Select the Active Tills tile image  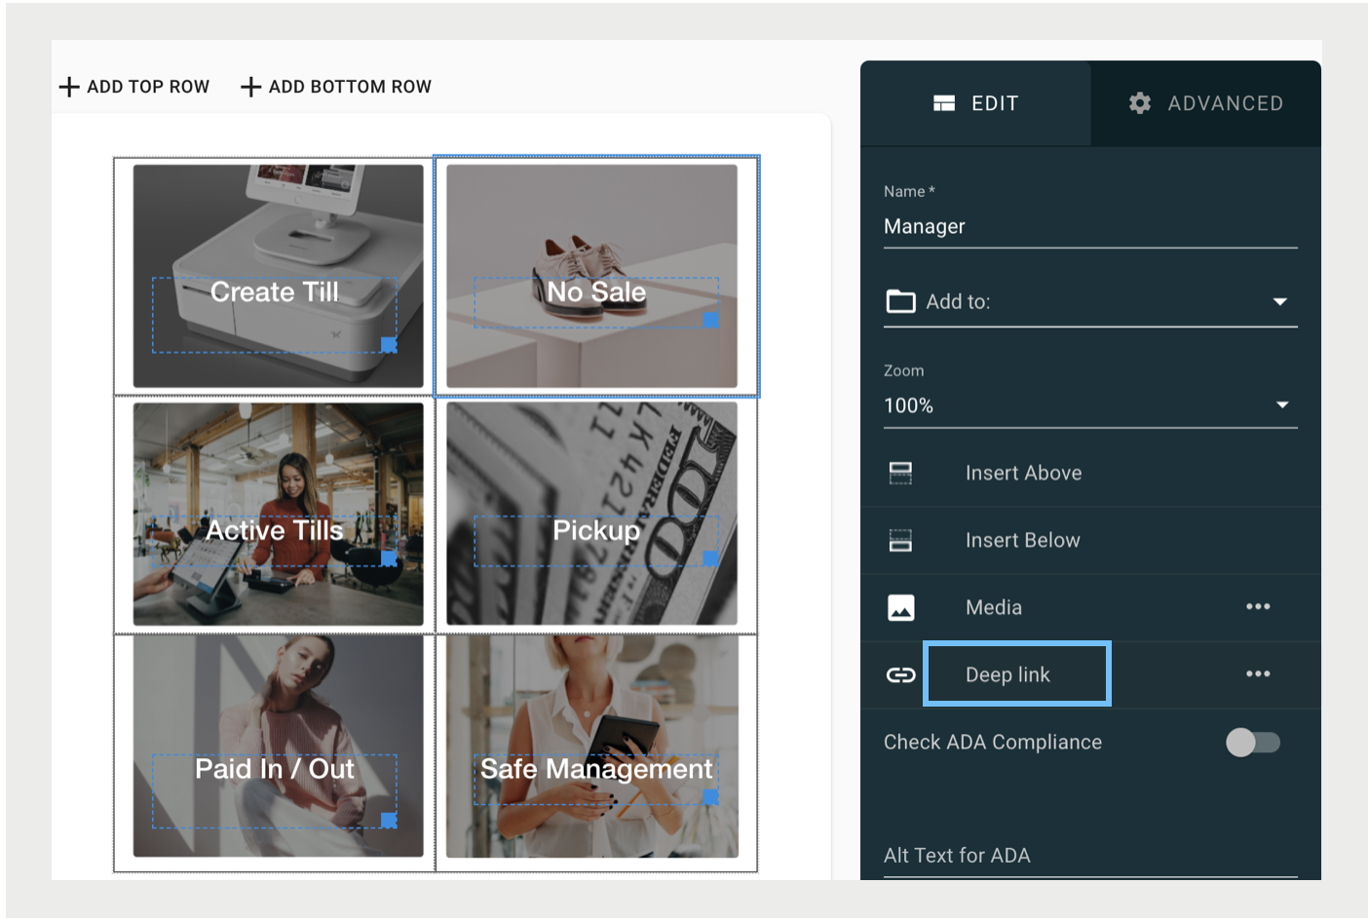[279, 515]
